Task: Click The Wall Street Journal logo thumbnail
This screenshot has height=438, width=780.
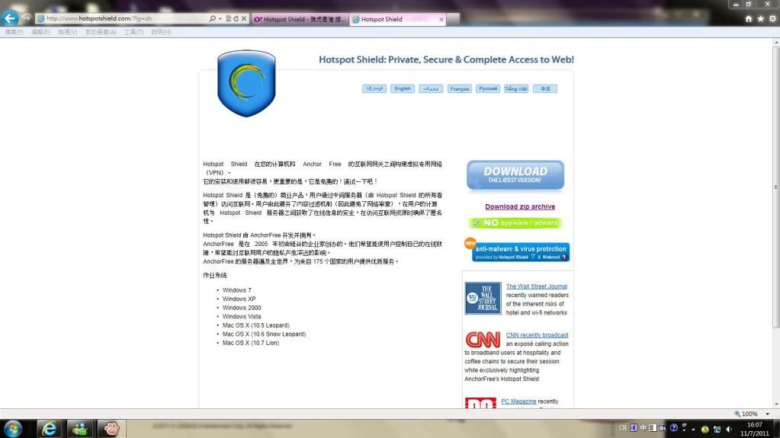Action: (x=483, y=299)
